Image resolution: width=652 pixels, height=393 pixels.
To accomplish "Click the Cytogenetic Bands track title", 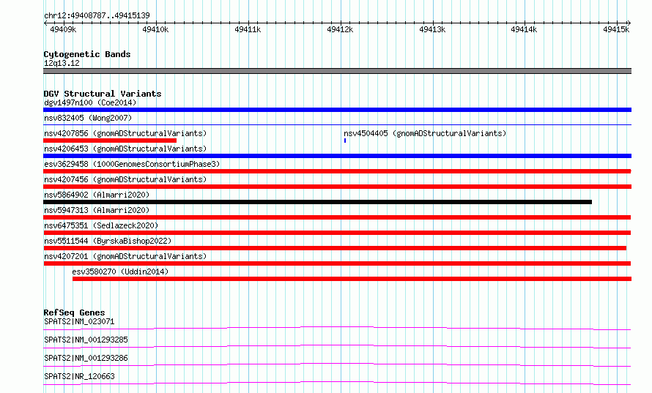I will coord(87,54).
